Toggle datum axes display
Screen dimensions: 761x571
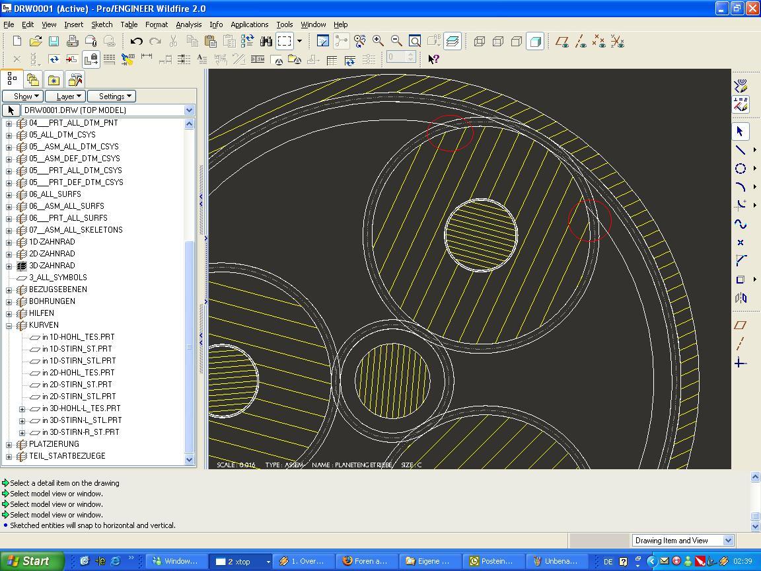click(581, 41)
